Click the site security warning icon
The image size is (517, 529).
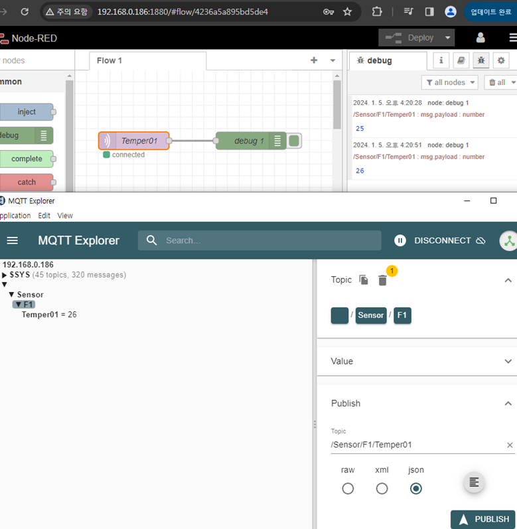[50, 12]
